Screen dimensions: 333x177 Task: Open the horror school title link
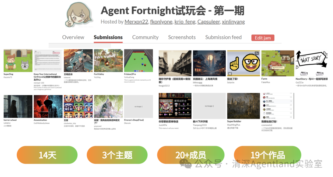tap(10, 120)
